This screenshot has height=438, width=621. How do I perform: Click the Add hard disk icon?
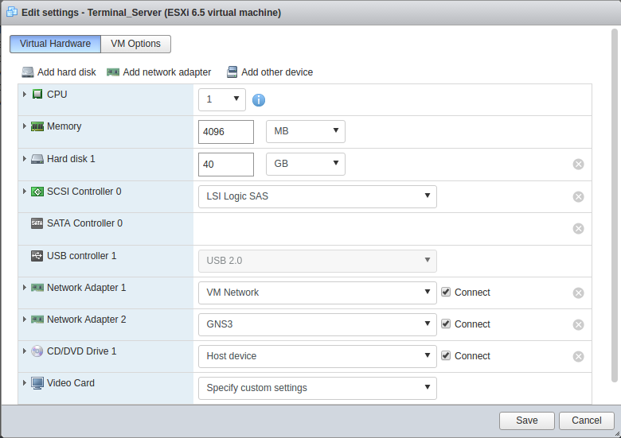point(28,72)
